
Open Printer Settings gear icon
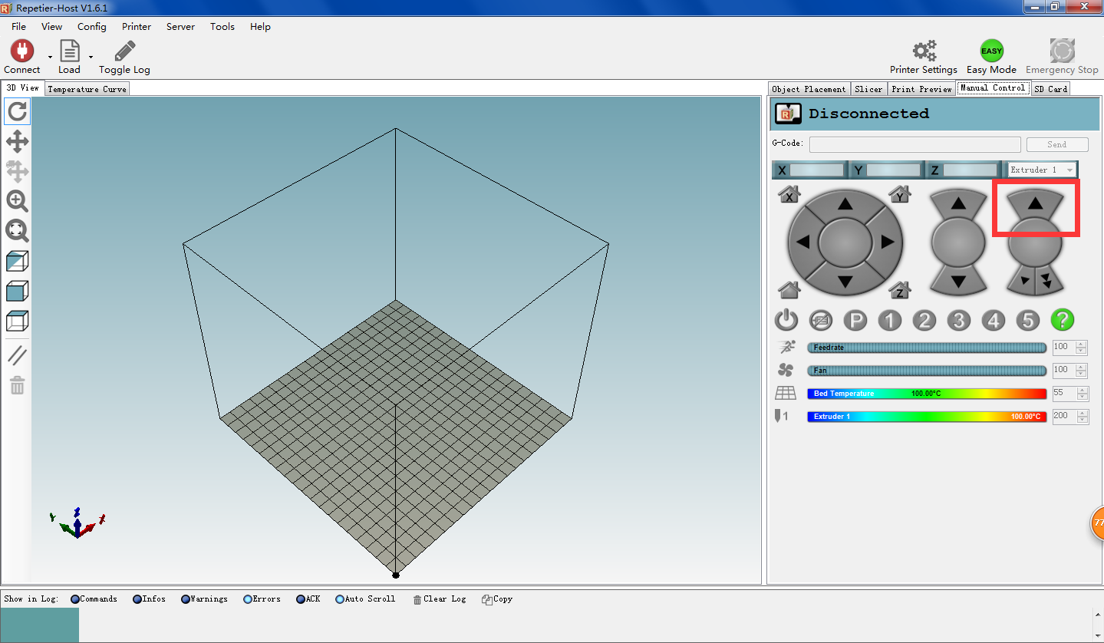[924, 51]
